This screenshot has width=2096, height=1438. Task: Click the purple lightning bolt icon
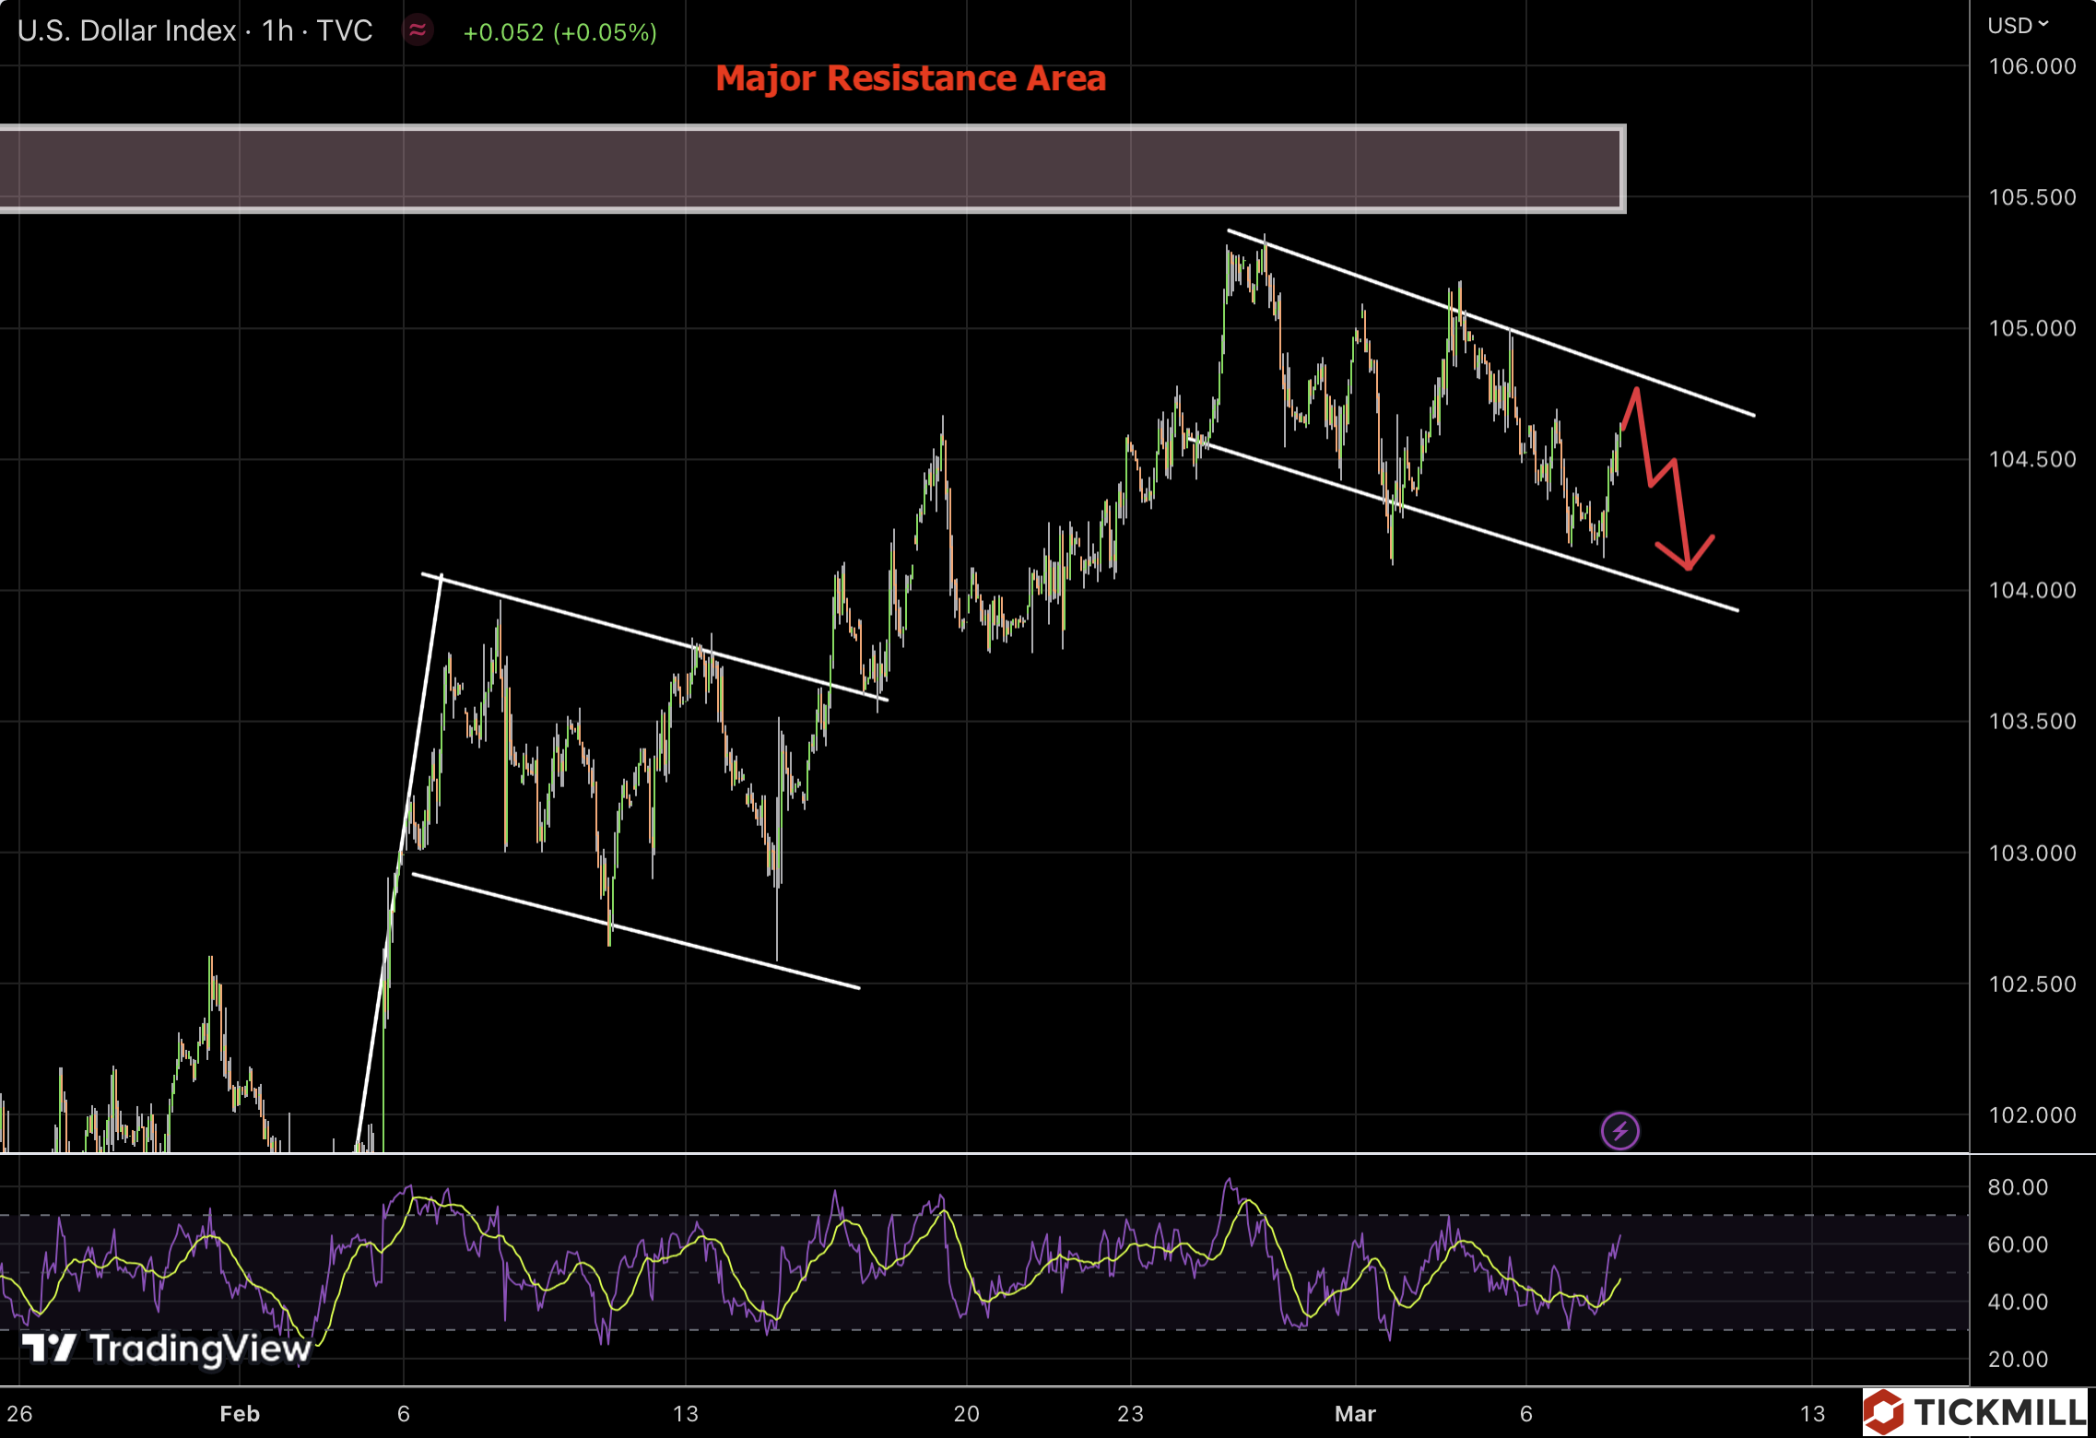pyautogui.click(x=1619, y=1130)
